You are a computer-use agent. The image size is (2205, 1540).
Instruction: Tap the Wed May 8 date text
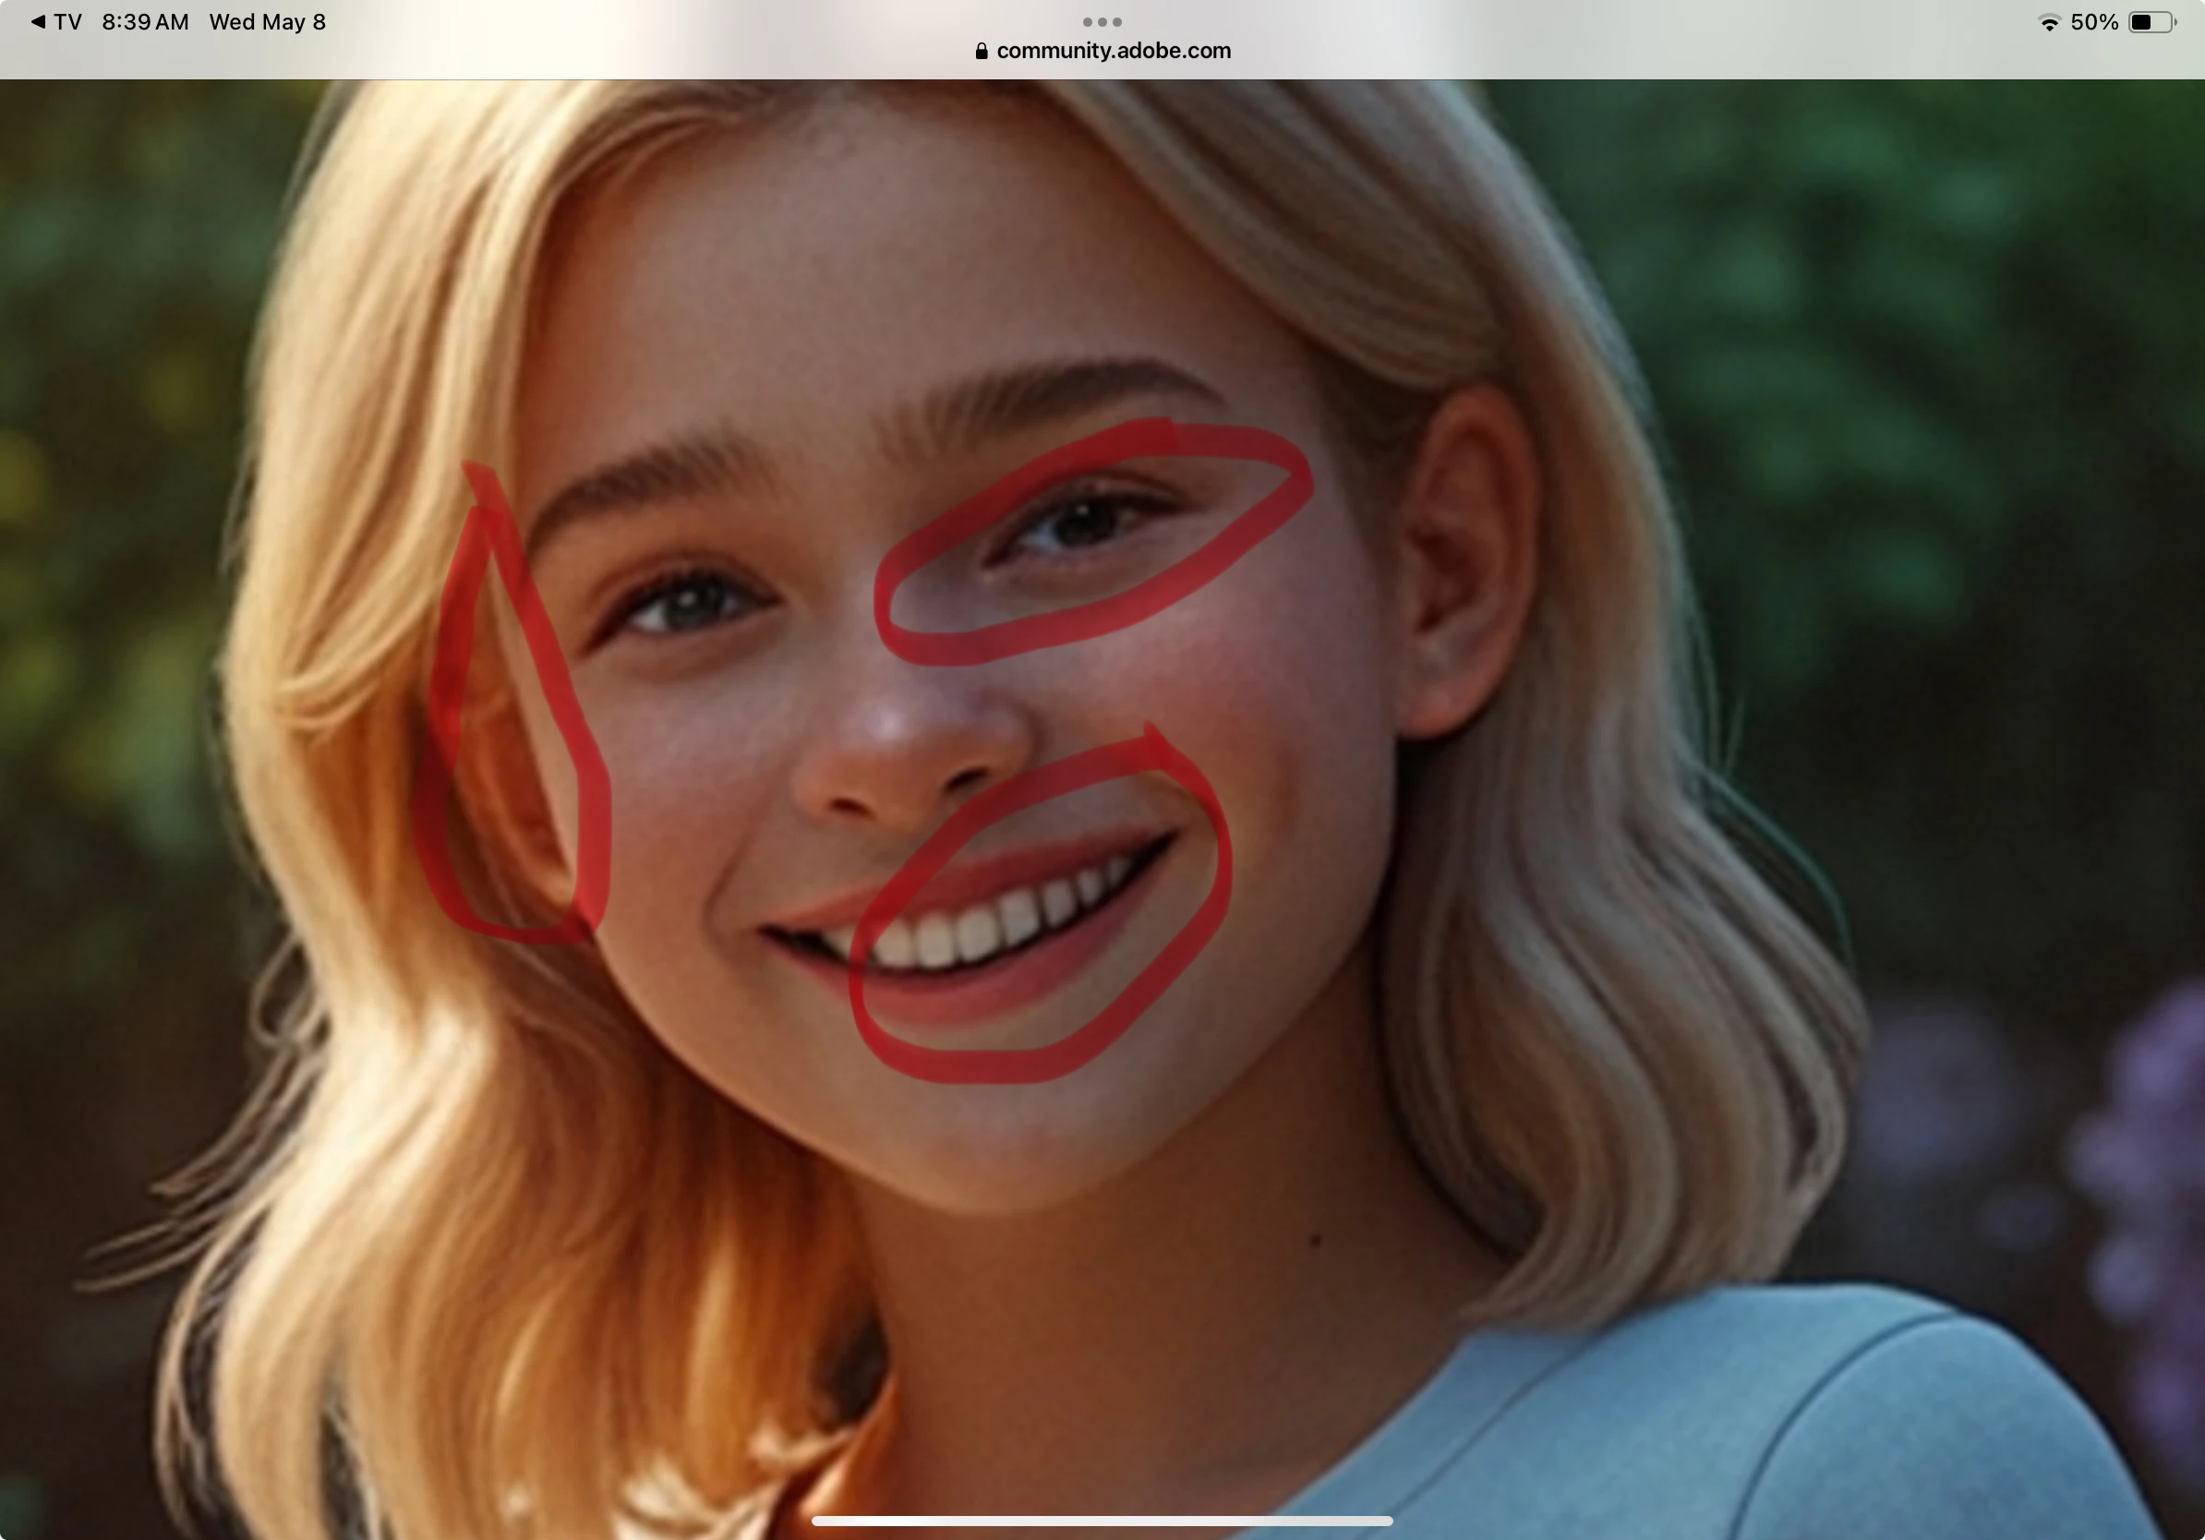tap(267, 22)
